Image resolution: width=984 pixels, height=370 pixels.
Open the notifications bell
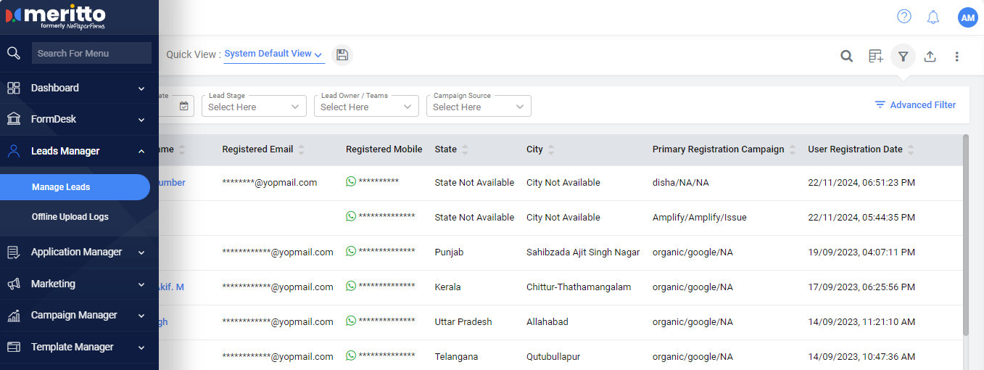(933, 17)
